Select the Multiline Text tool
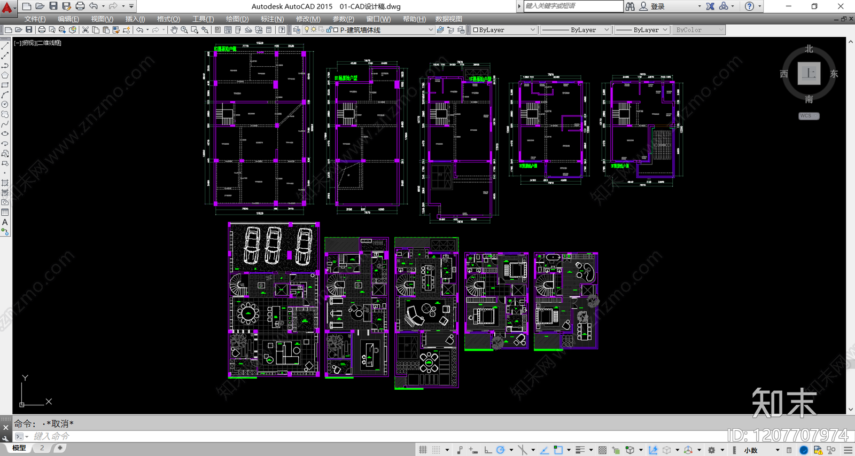855x456 pixels. 5,222
